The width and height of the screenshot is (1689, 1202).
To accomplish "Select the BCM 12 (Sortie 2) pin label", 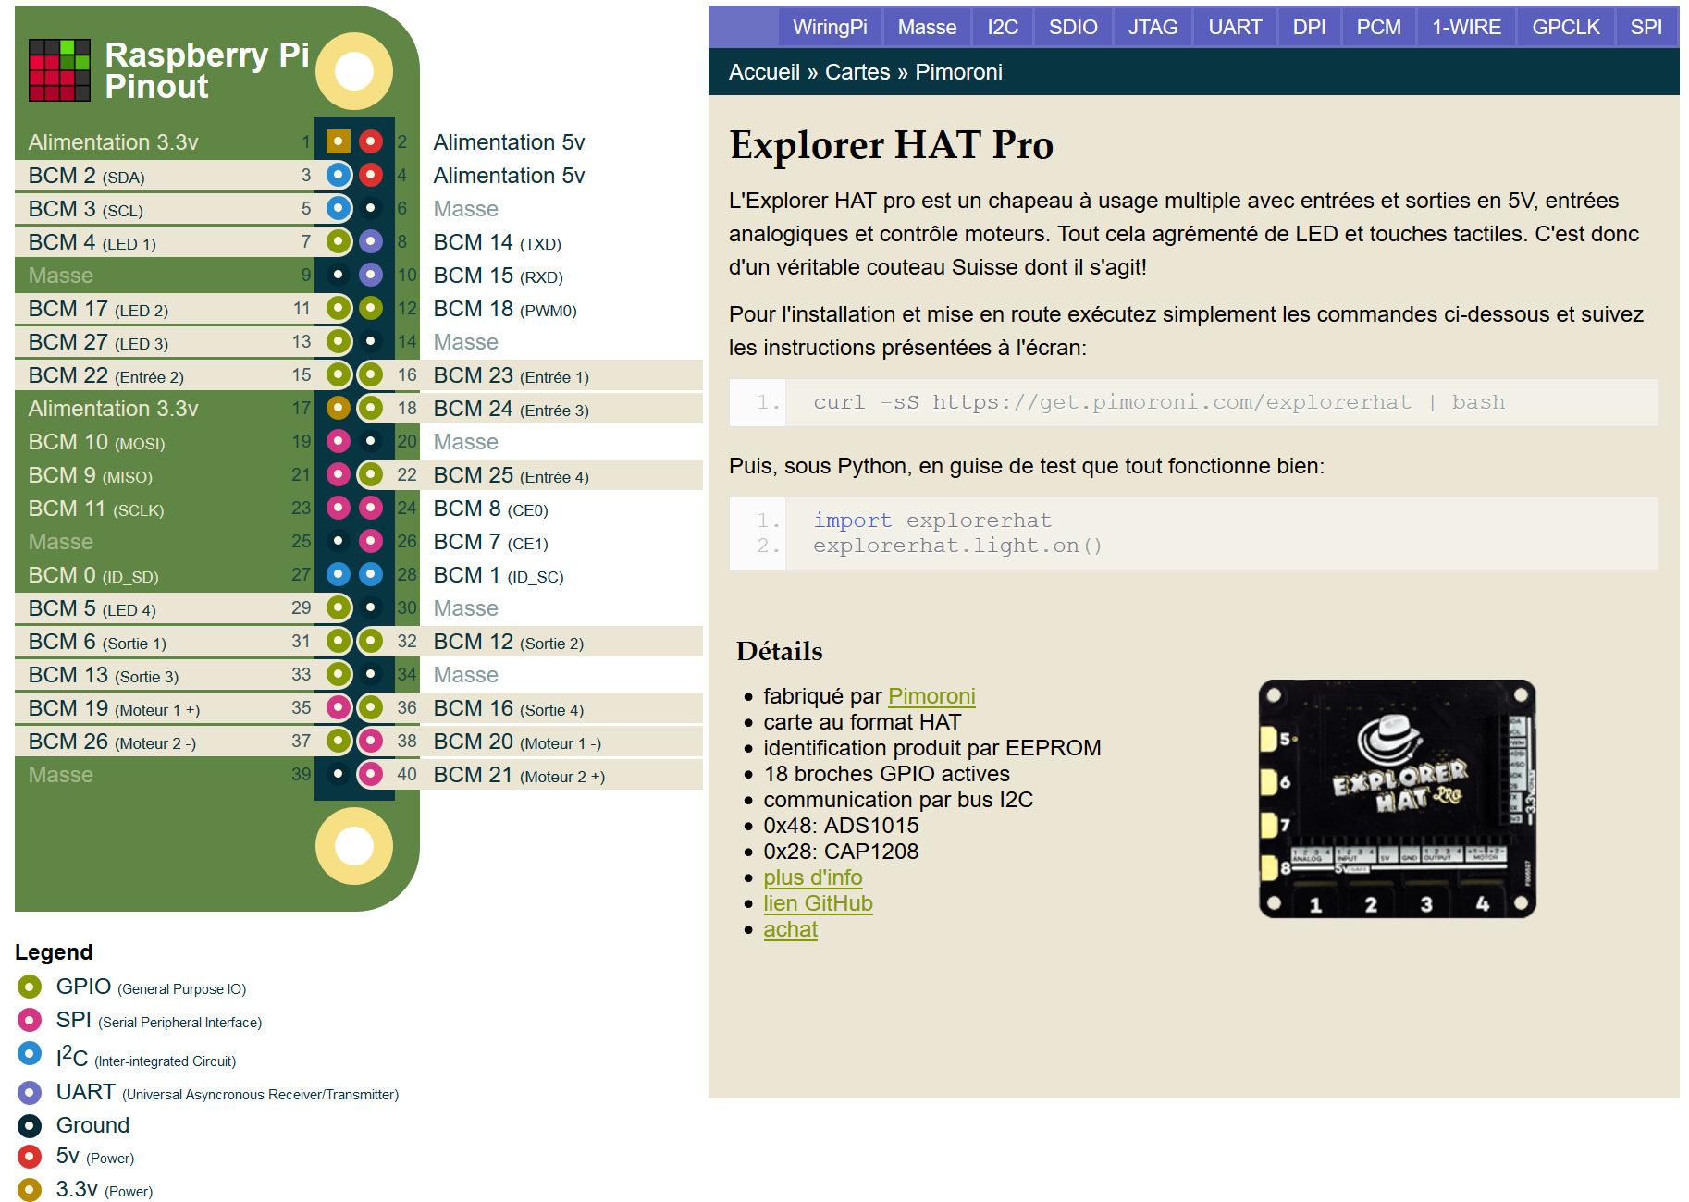I will (x=509, y=642).
